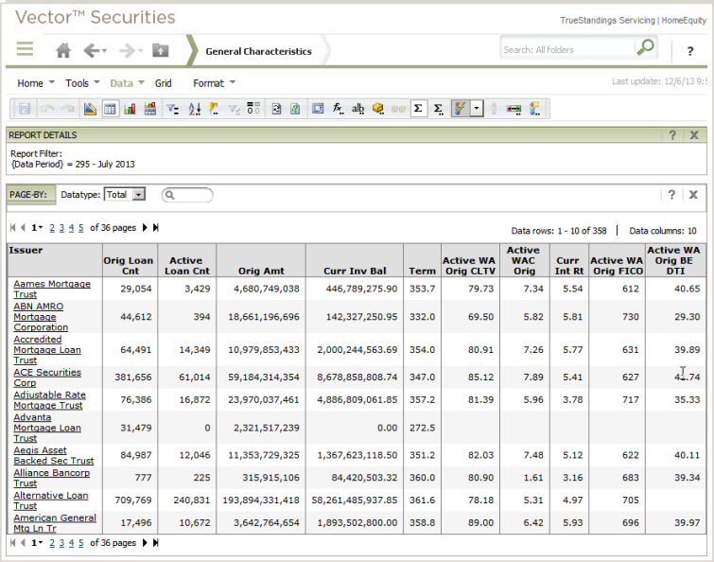Click the Refresh report icon
The width and height of the screenshot is (714, 562).
tap(276, 109)
